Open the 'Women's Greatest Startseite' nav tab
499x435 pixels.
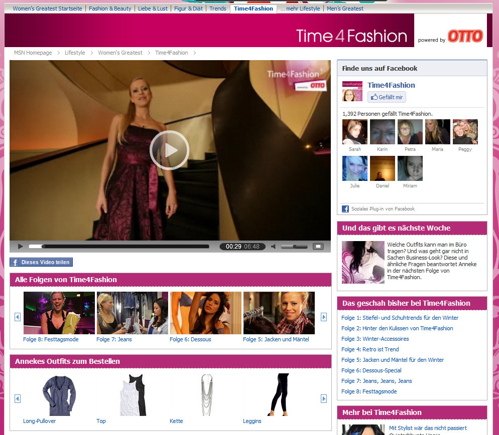[47, 9]
